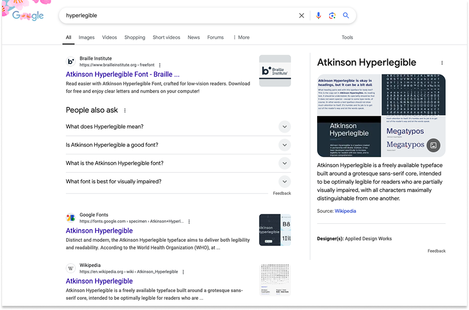Image resolution: width=469 pixels, height=310 pixels.
Task: Open Google Fonts result thumbnail
Action: [275, 230]
